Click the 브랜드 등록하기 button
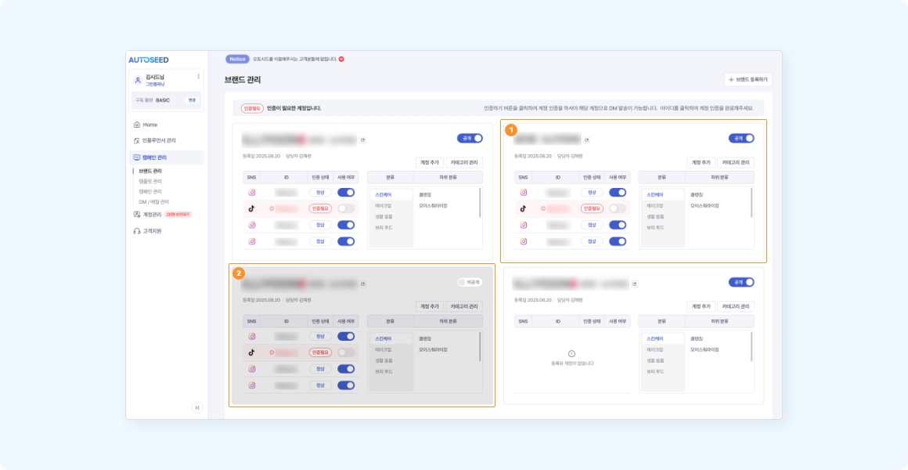This screenshot has width=908, height=470. [748, 79]
